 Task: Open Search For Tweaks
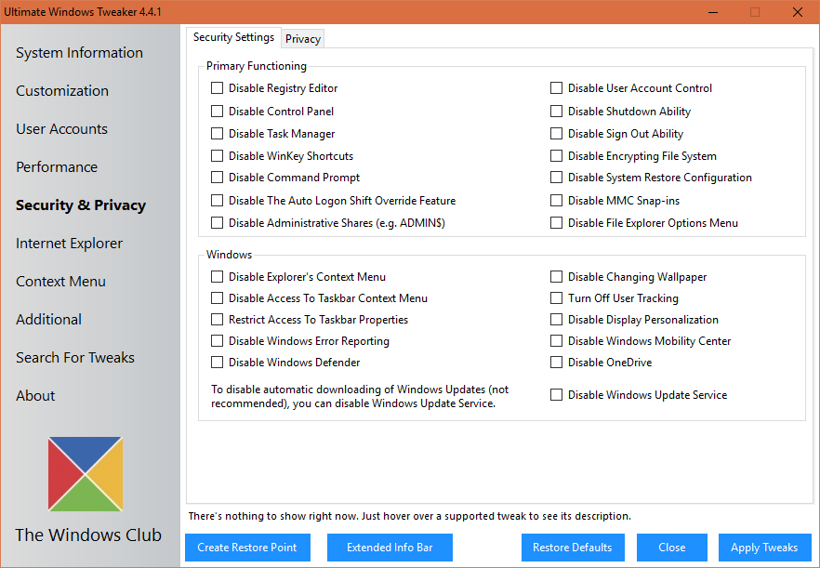75,358
